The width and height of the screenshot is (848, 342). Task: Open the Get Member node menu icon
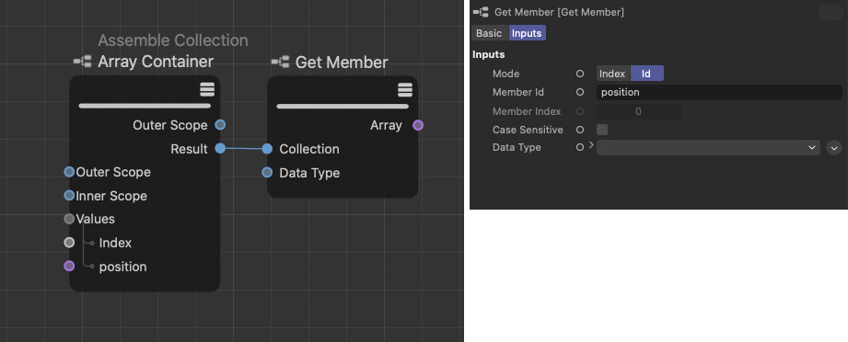point(405,89)
